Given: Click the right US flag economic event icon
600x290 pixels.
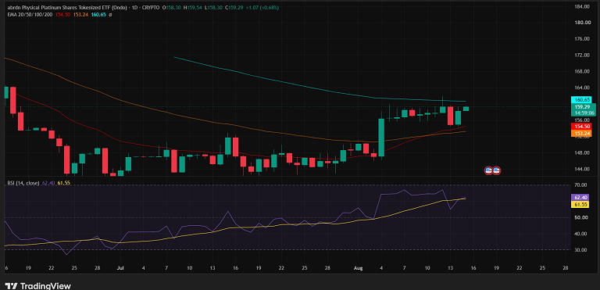Looking at the screenshot, I should [497, 170].
